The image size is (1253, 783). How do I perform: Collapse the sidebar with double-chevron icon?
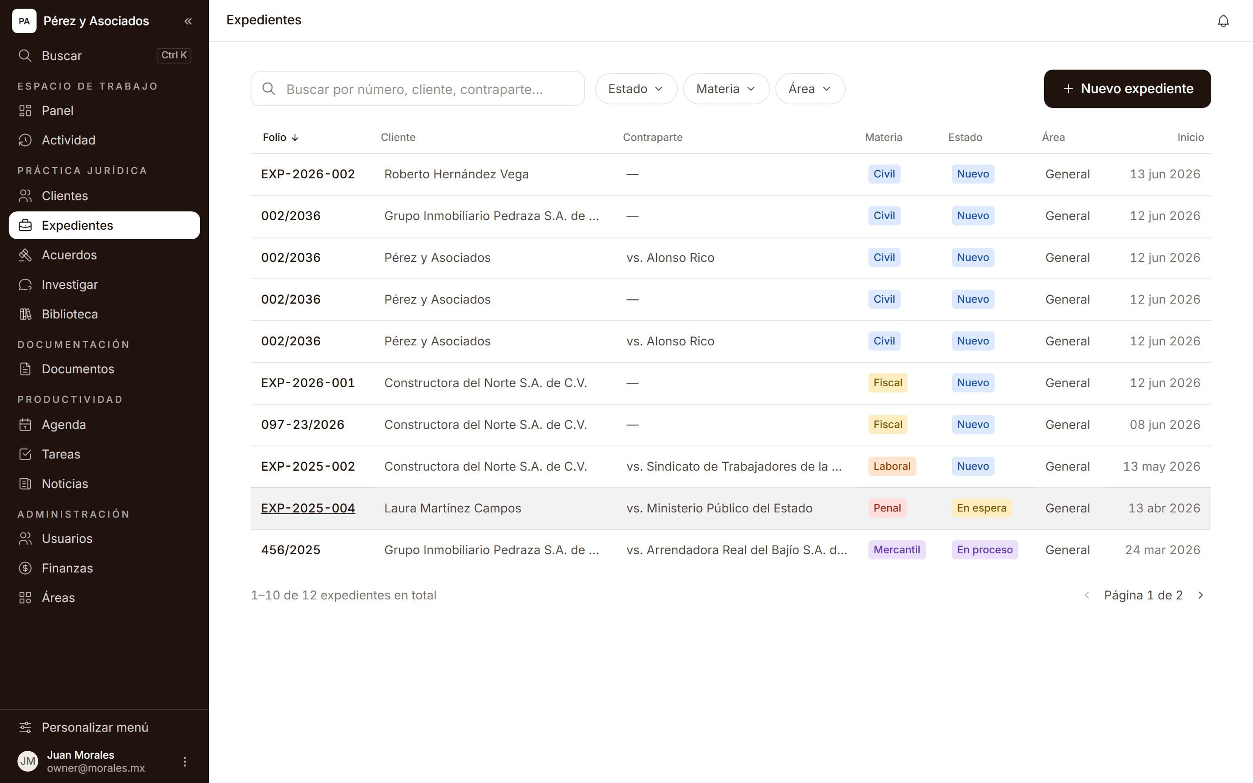tap(188, 21)
